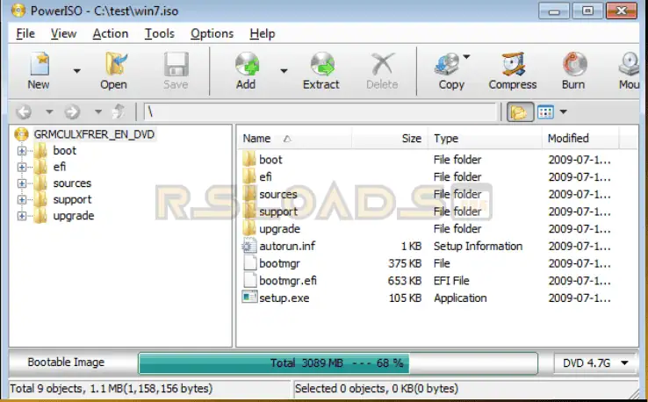Click the PowerISO title bar disc icon
The image size is (648, 402).
pos(18,11)
